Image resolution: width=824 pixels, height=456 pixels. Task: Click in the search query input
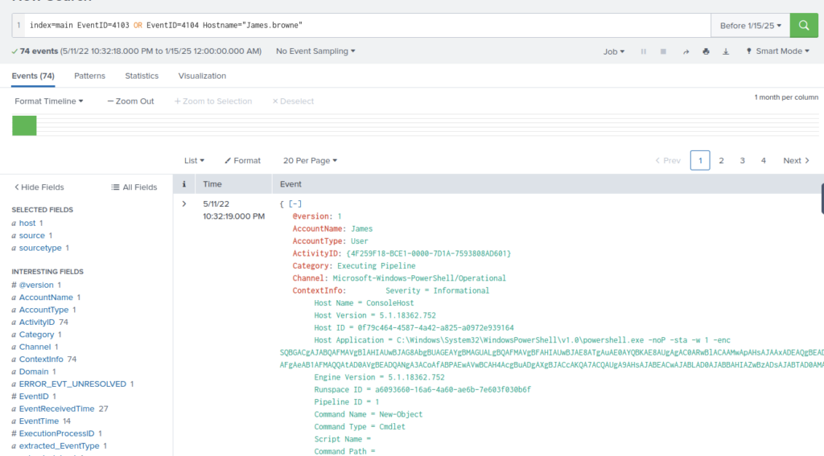367,25
